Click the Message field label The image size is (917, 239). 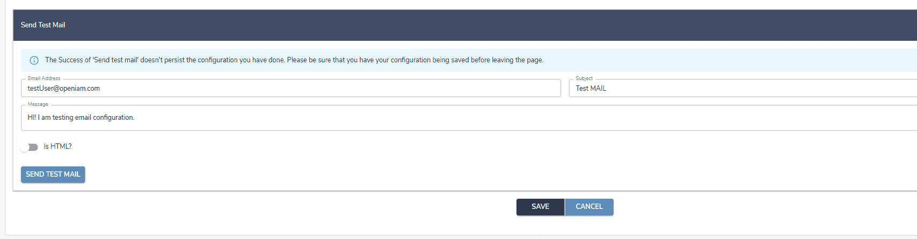(x=38, y=104)
